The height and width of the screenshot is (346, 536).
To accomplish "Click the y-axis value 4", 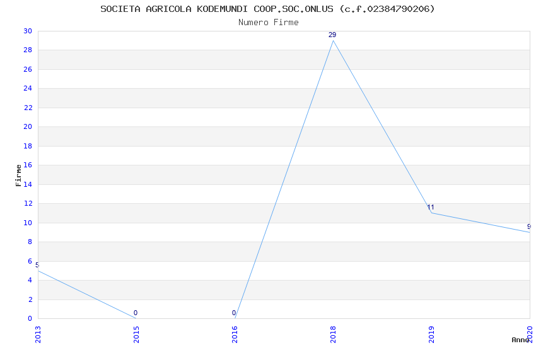I will [x=30, y=280].
